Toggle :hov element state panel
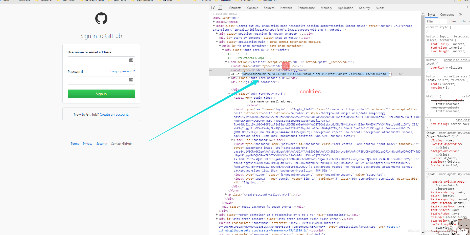Screen dimensions: 470x235 coord(453,22)
